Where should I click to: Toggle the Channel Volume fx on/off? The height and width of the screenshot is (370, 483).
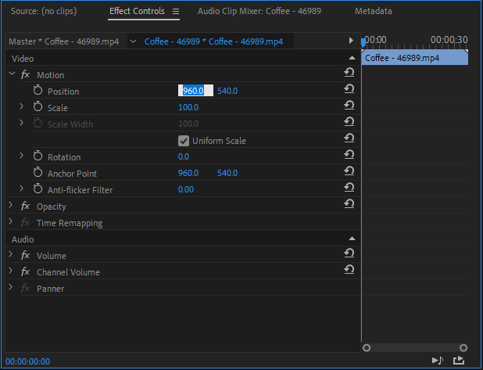point(25,271)
